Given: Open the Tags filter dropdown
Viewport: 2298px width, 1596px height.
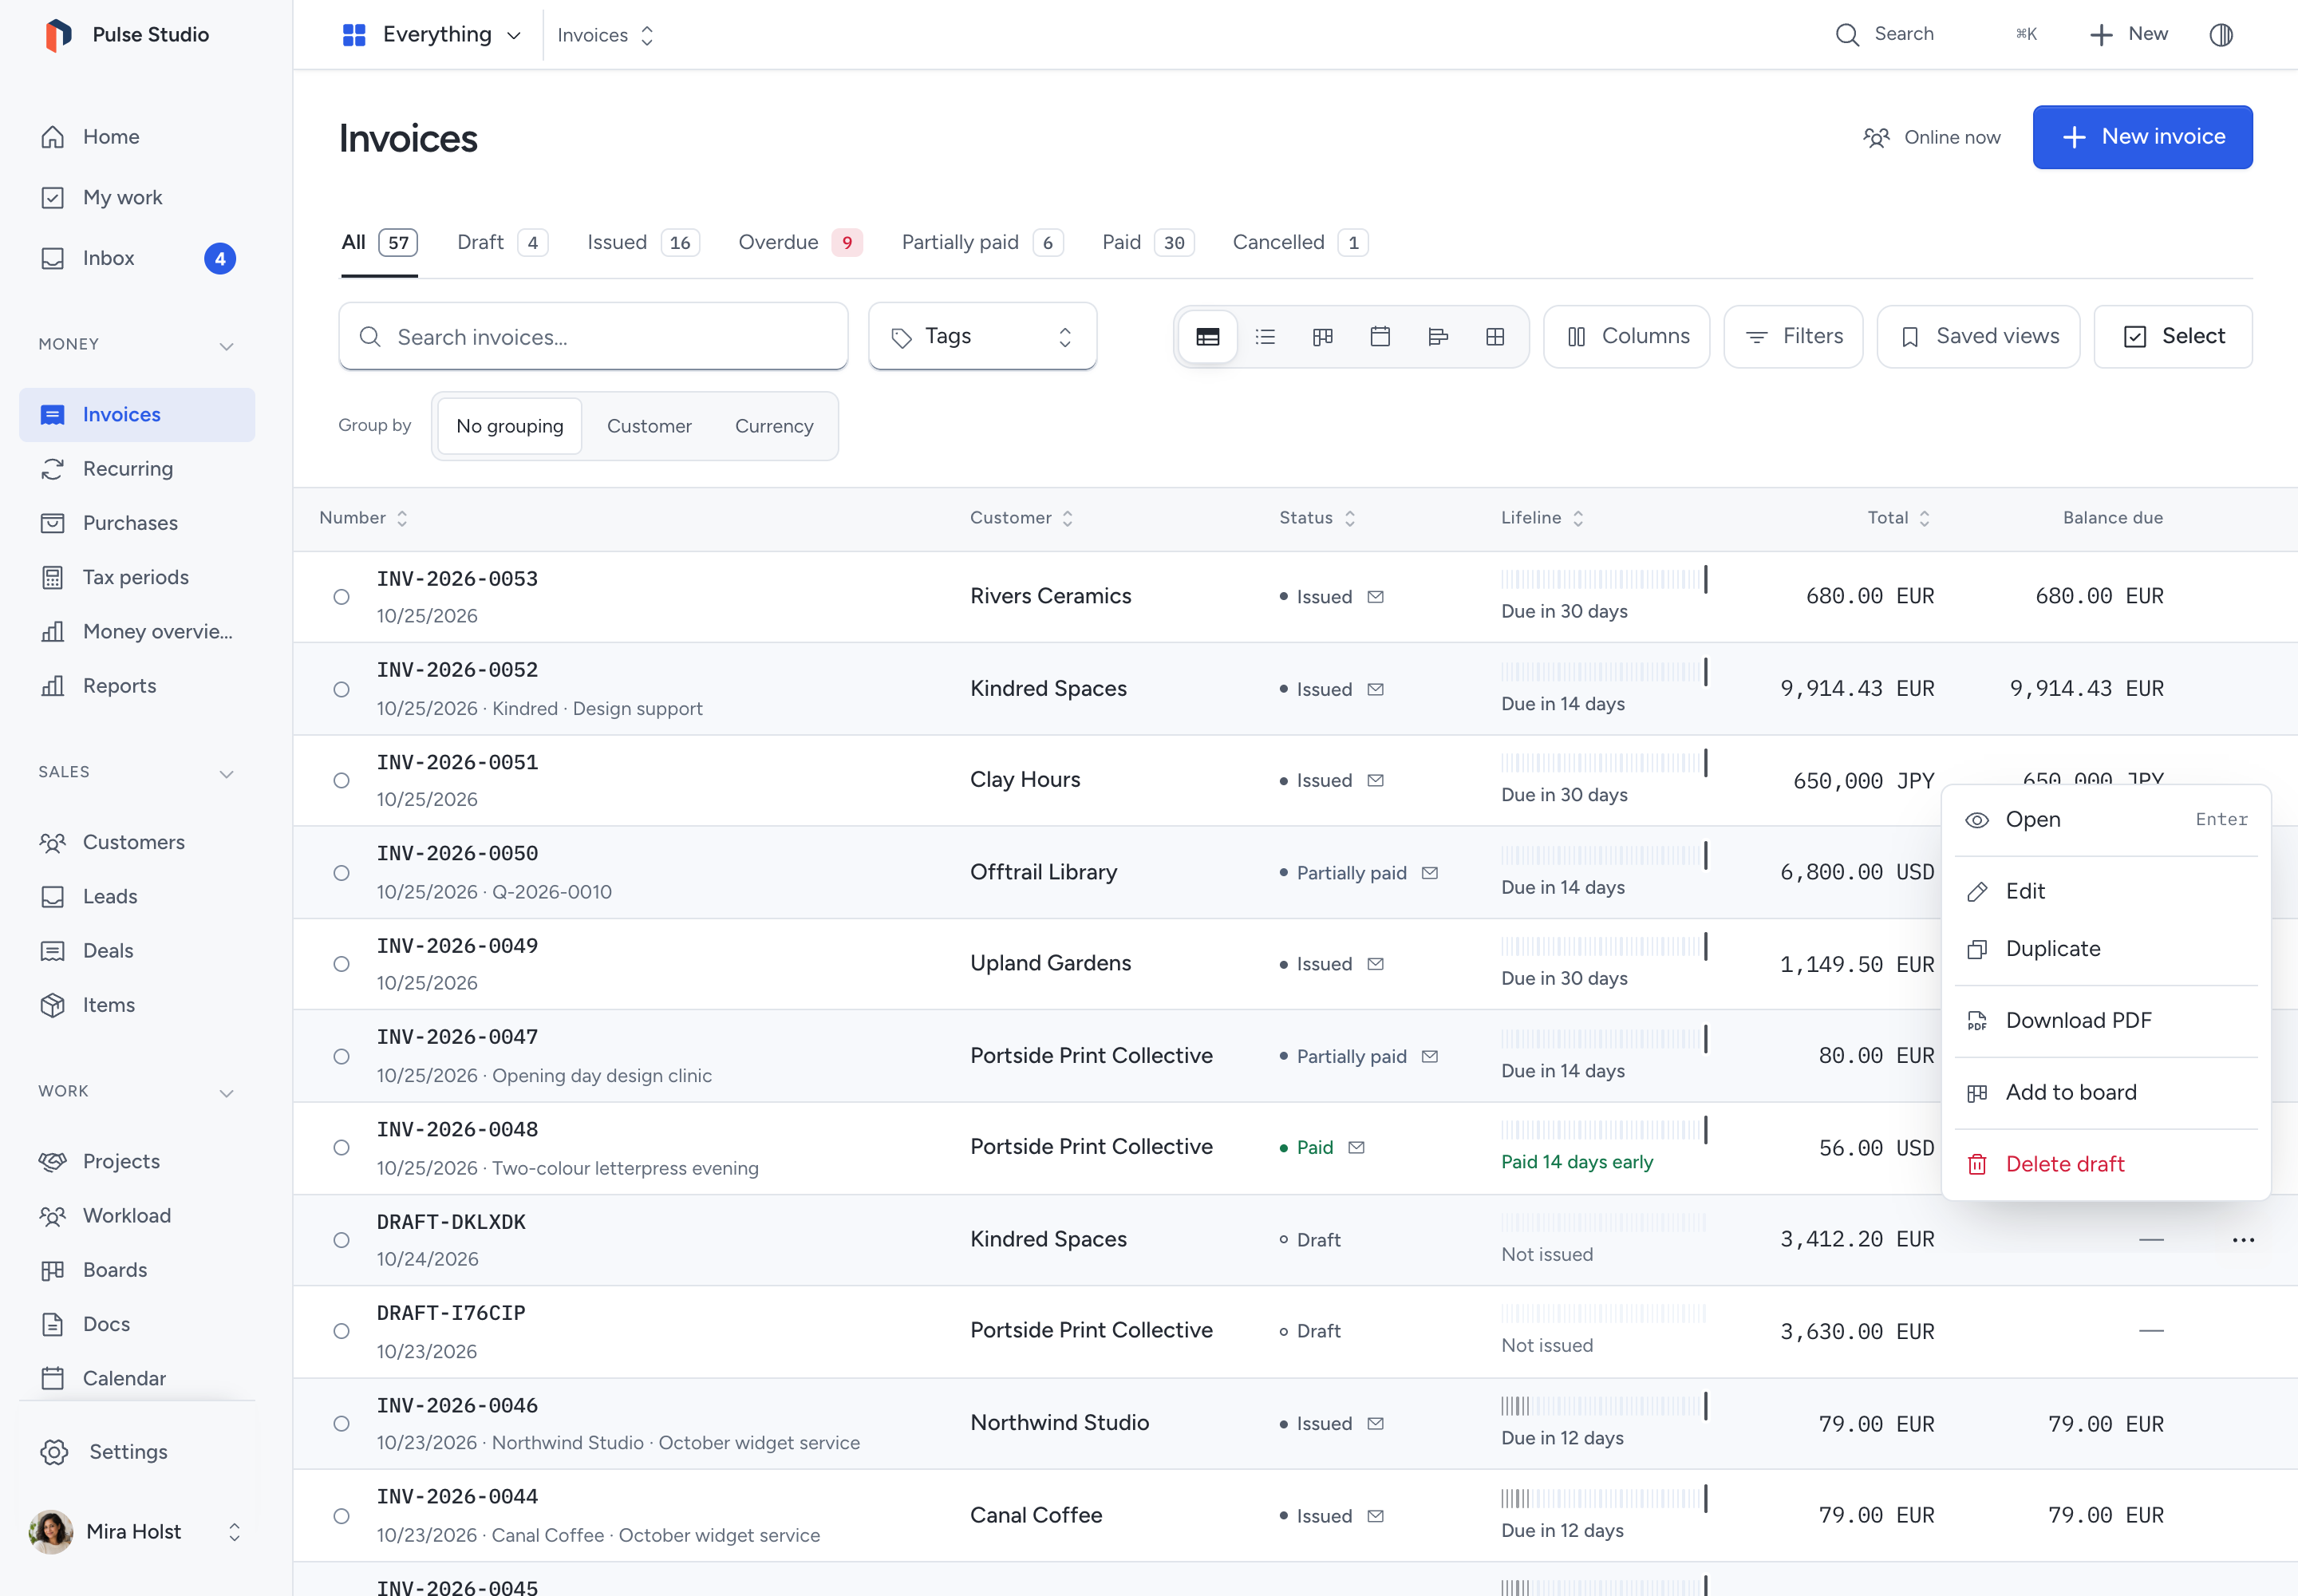Looking at the screenshot, I should tap(982, 337).
